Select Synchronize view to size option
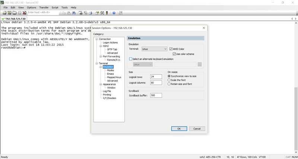 (x=169, y=76)
